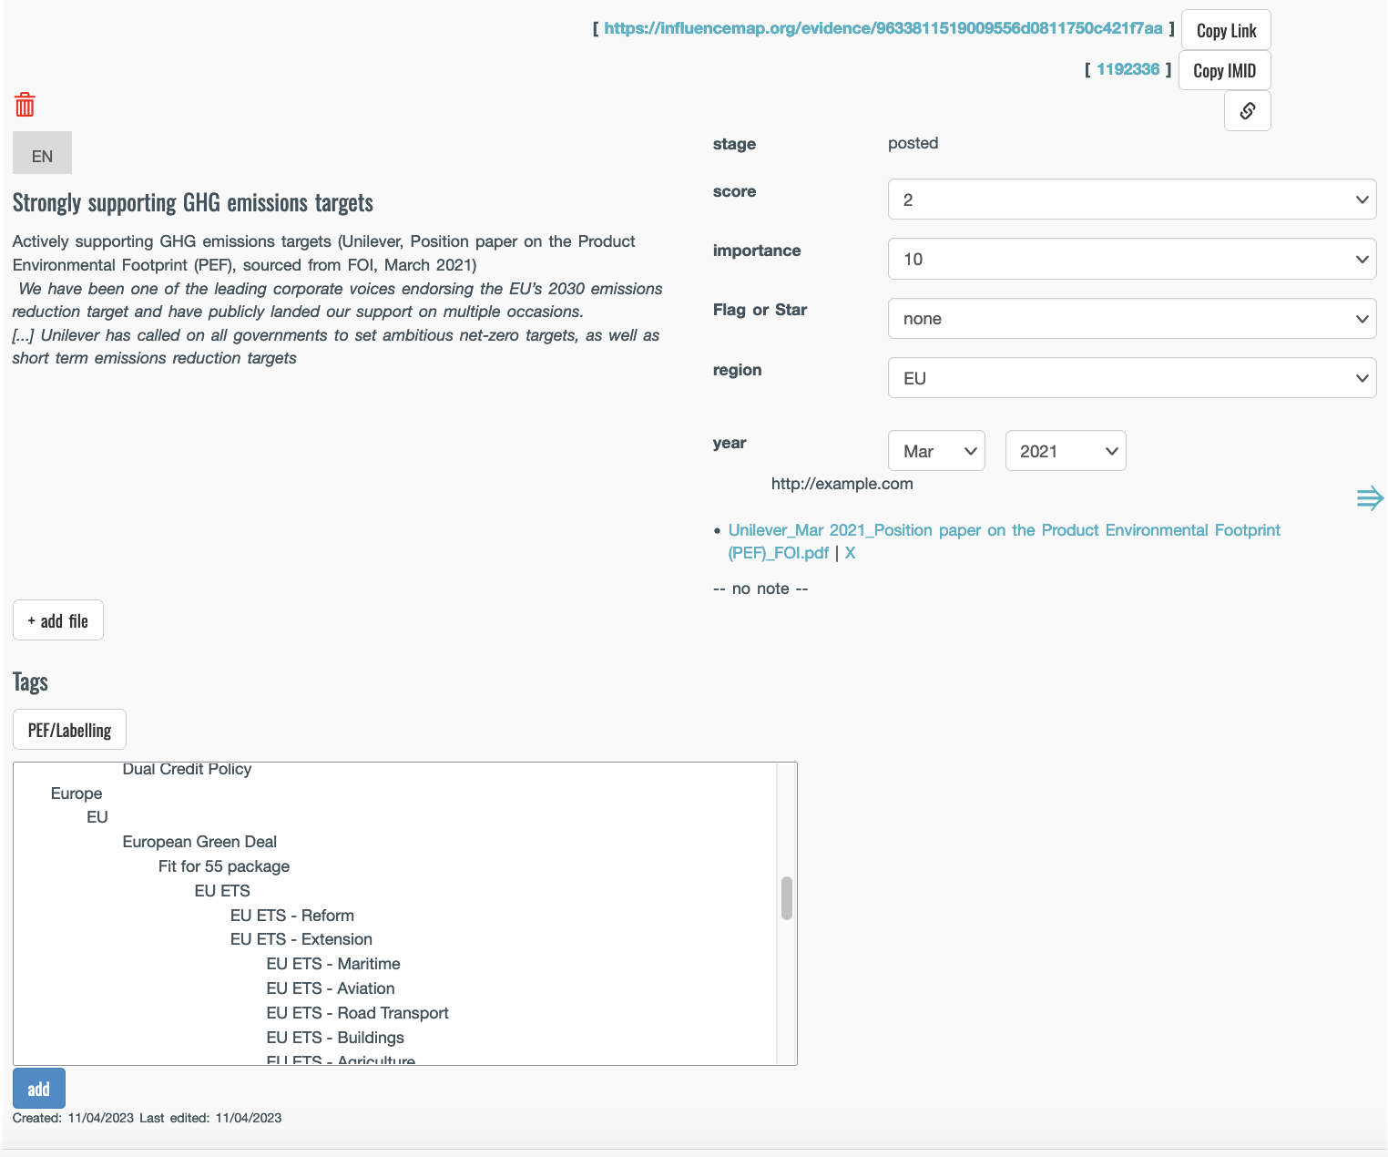Screen dimensions: 1388x1157
Task: Click the http://example.com text
Action: pos(842,484)
